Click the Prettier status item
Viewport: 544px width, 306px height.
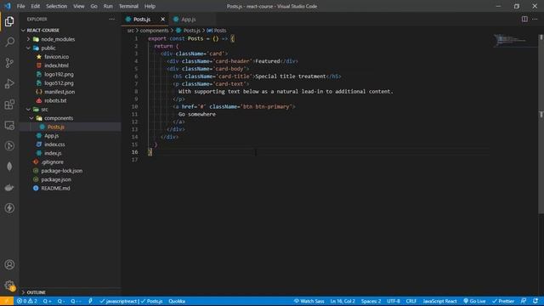point(503,301)
